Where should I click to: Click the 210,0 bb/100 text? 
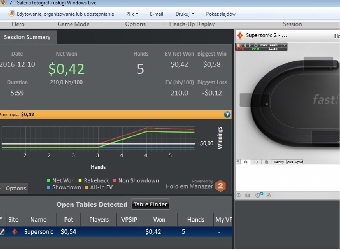point(66,82)
